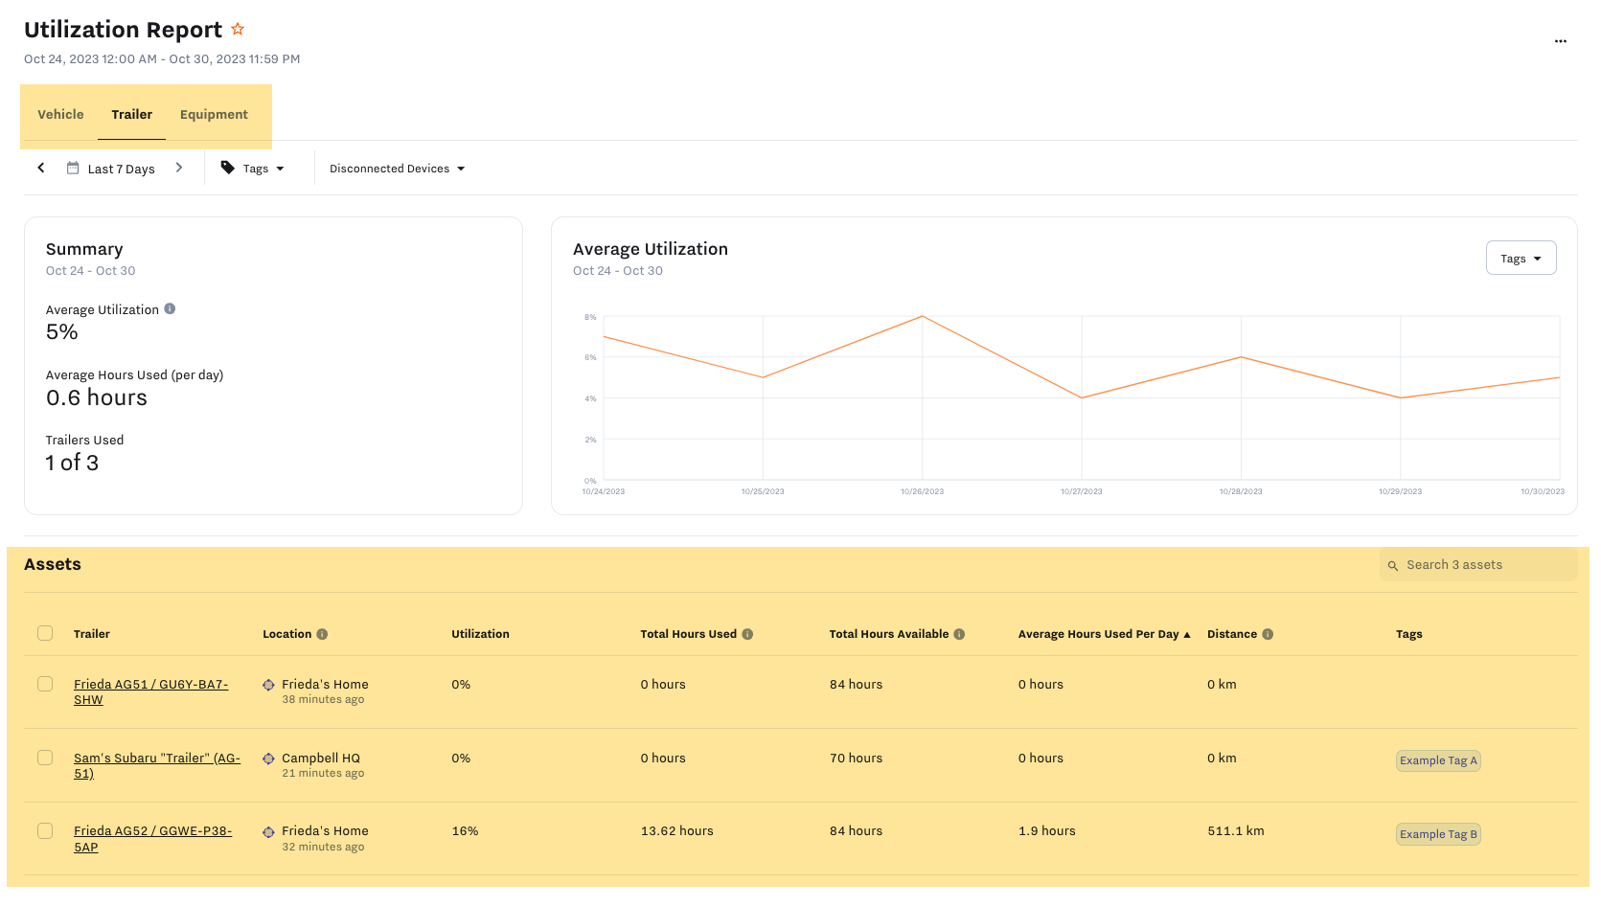
Task: Go to previous date range with left chevron
Action: 41,168
